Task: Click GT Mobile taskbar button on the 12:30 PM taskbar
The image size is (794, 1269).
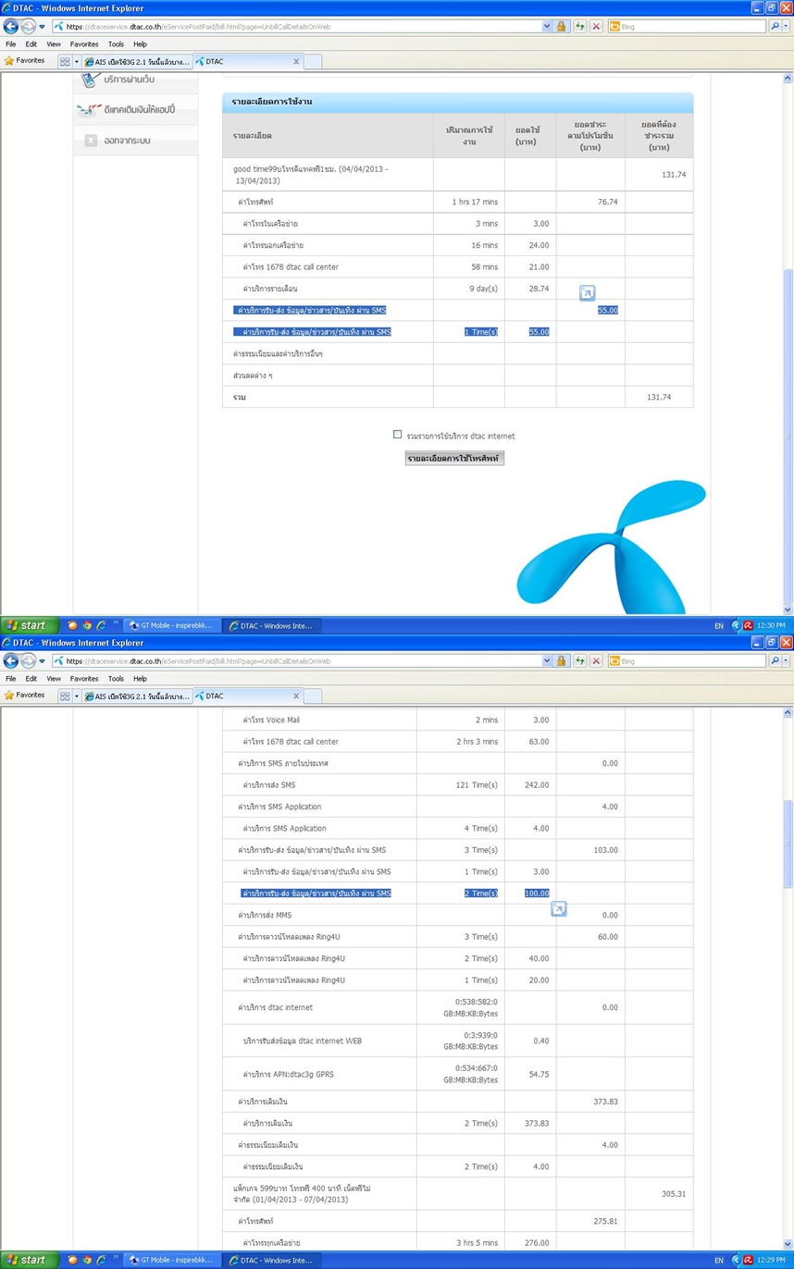Action: tap(174, 625)
